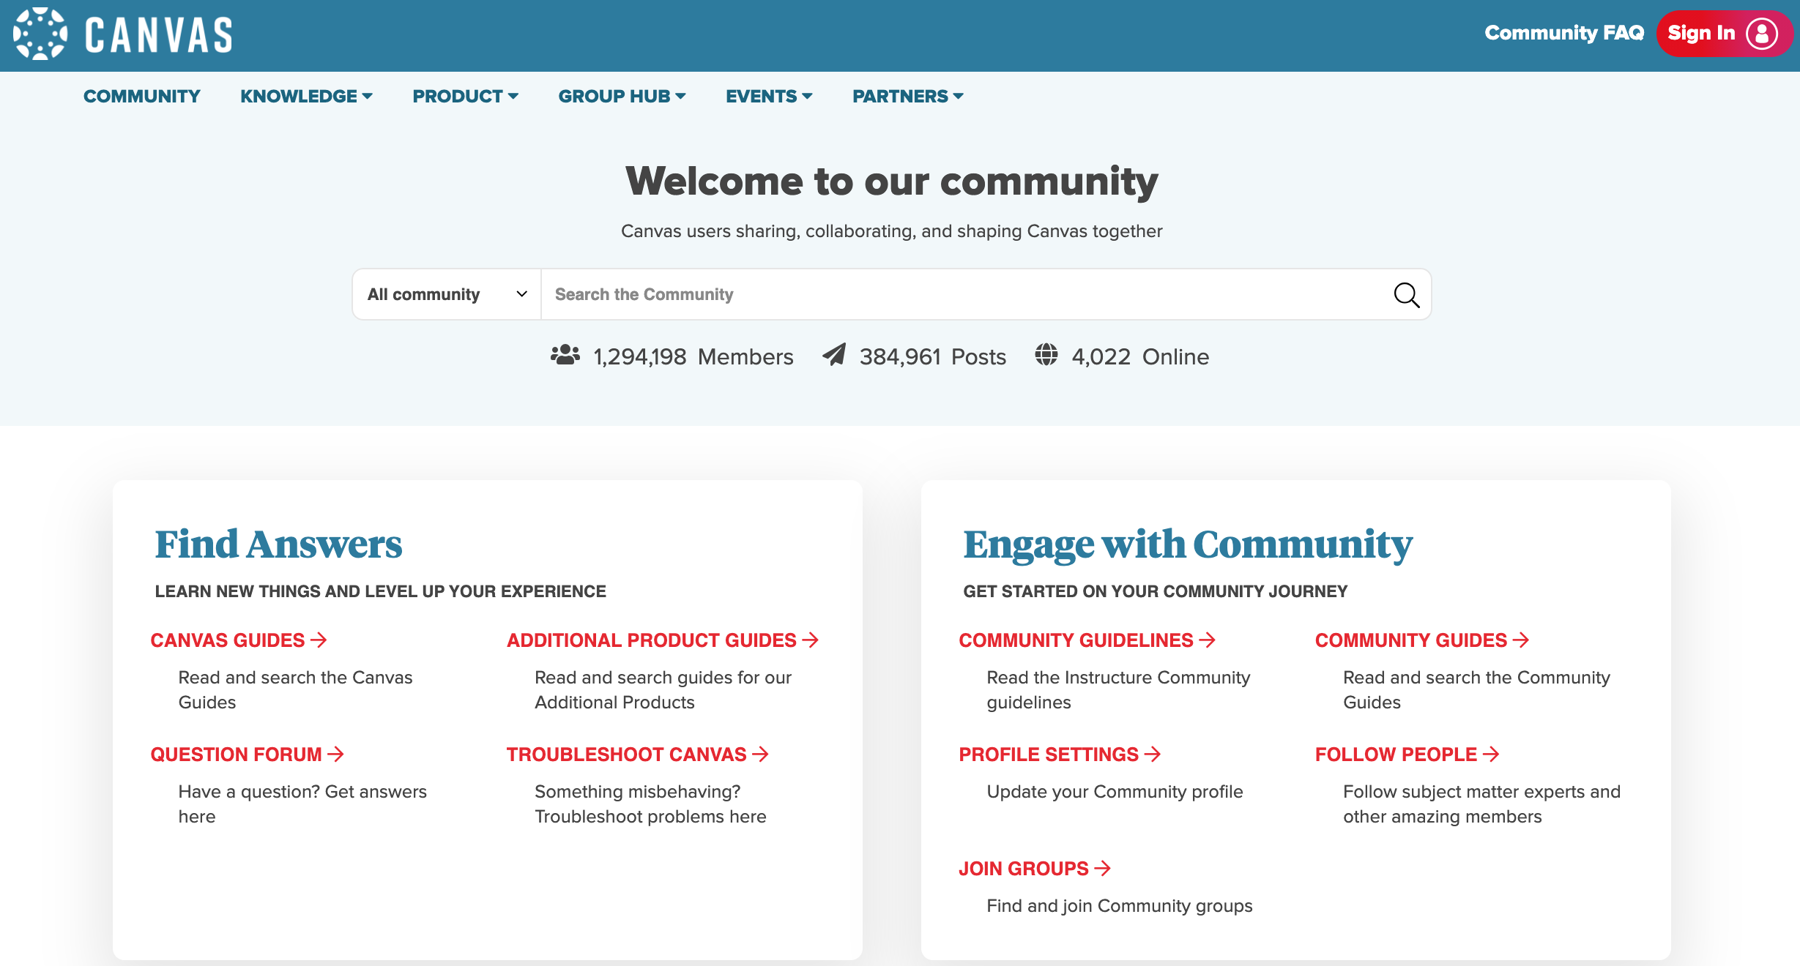Viewport: 1800px width, 966px height.
Task: Open the Events navigation menu
Action: (769, 97)
